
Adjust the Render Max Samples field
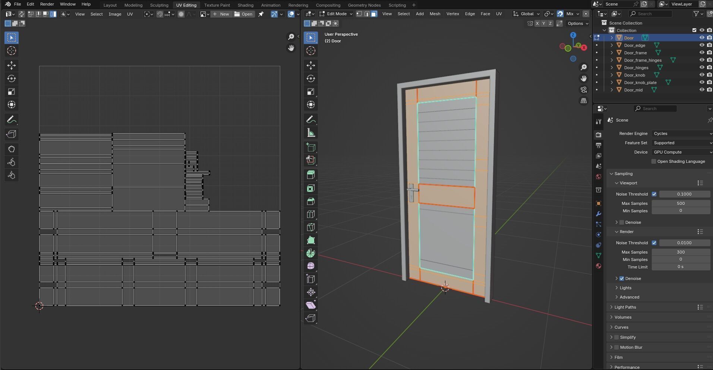681,252
